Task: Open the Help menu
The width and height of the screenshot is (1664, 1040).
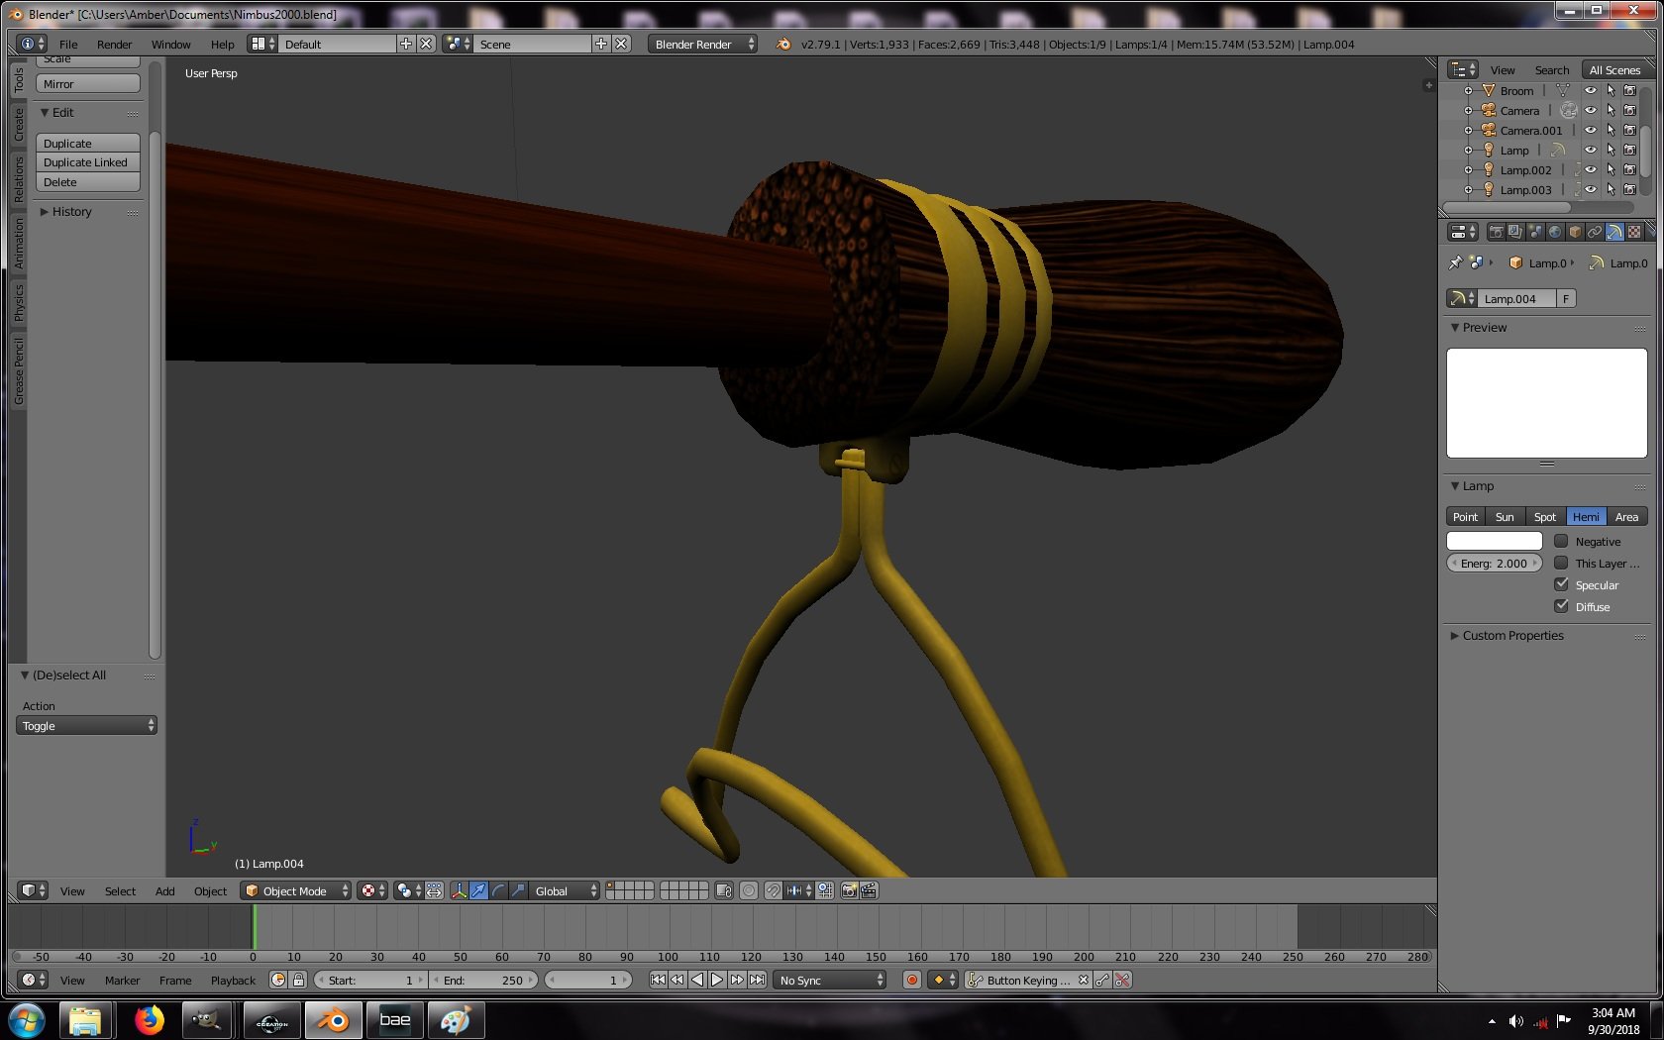Action: pos(223,44)
